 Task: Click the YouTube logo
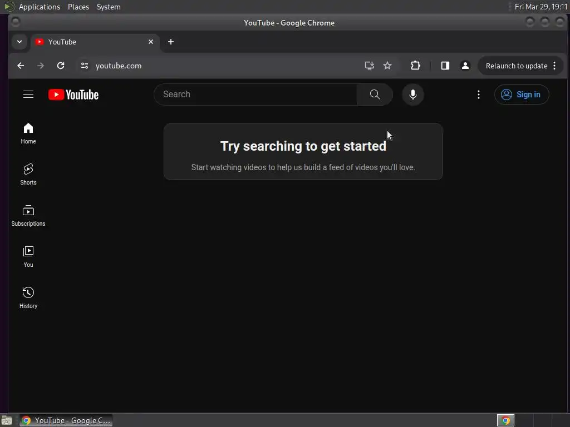pyautogui.click(x=73, y=95)
